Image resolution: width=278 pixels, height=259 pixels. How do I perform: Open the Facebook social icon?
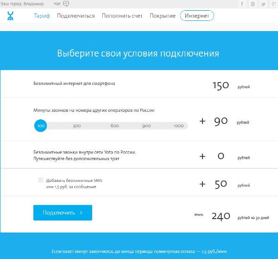coord(242,4)
